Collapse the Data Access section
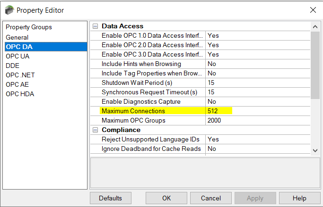323x207 pixels. pos(95,26)
